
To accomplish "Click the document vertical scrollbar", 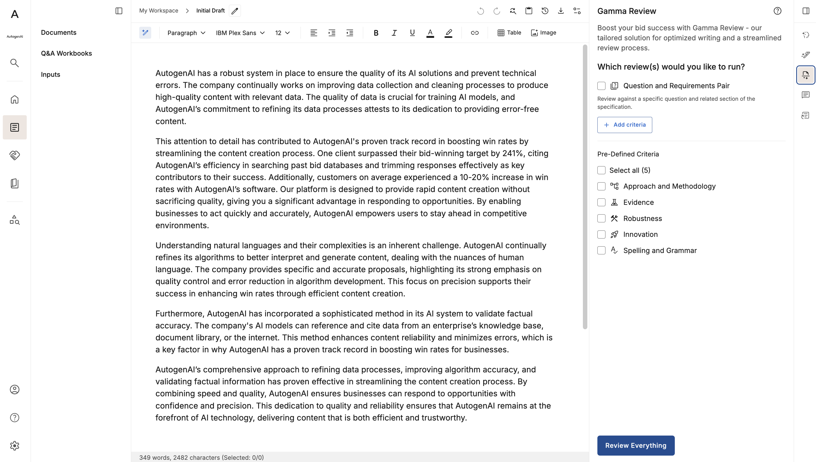I will pyautogui.click(x=585, y=187).
